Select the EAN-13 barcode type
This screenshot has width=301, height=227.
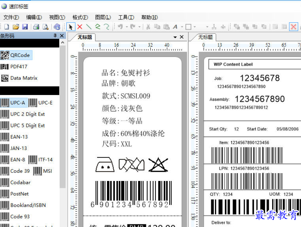pos(14,137)
